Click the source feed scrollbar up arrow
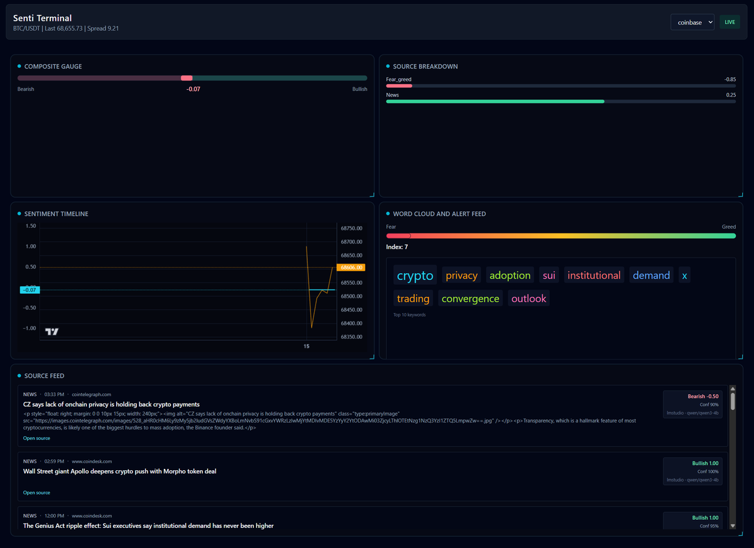 tap(732, 389)
